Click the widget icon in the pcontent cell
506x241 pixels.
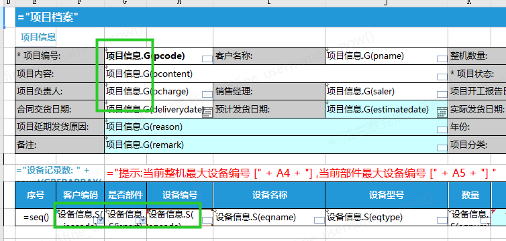442,76
